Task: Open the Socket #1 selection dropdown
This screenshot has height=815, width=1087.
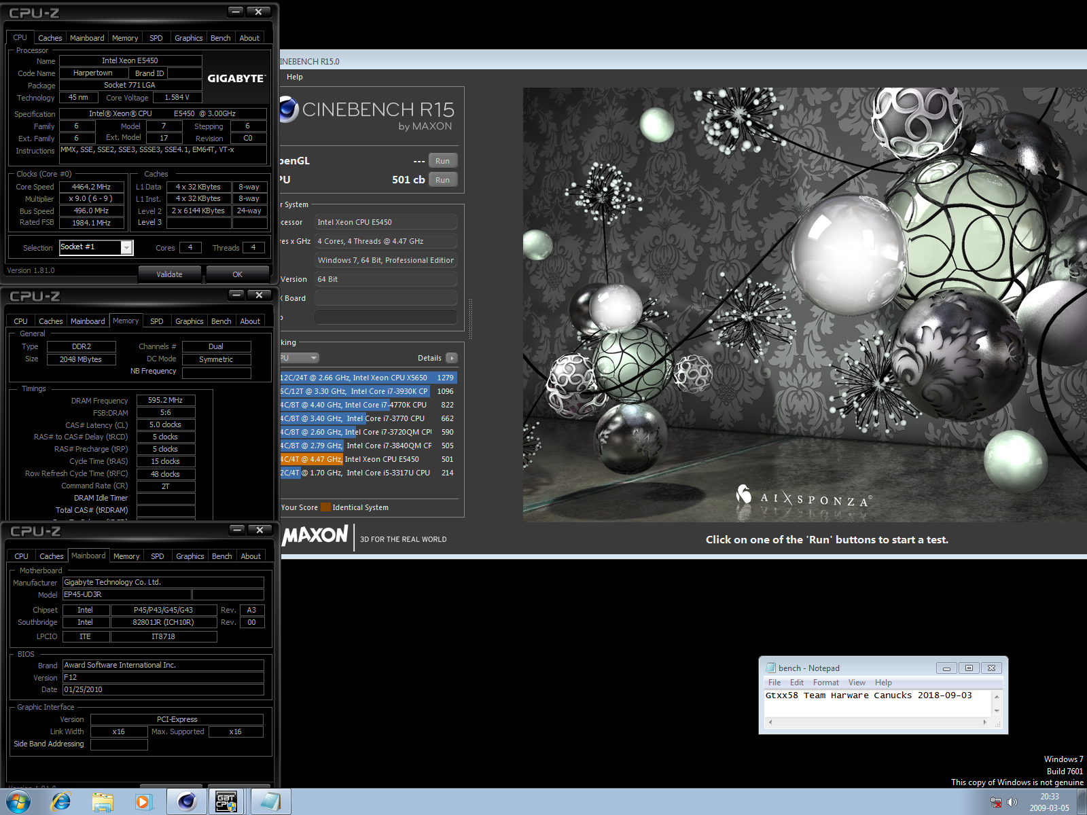Action: 126,248
